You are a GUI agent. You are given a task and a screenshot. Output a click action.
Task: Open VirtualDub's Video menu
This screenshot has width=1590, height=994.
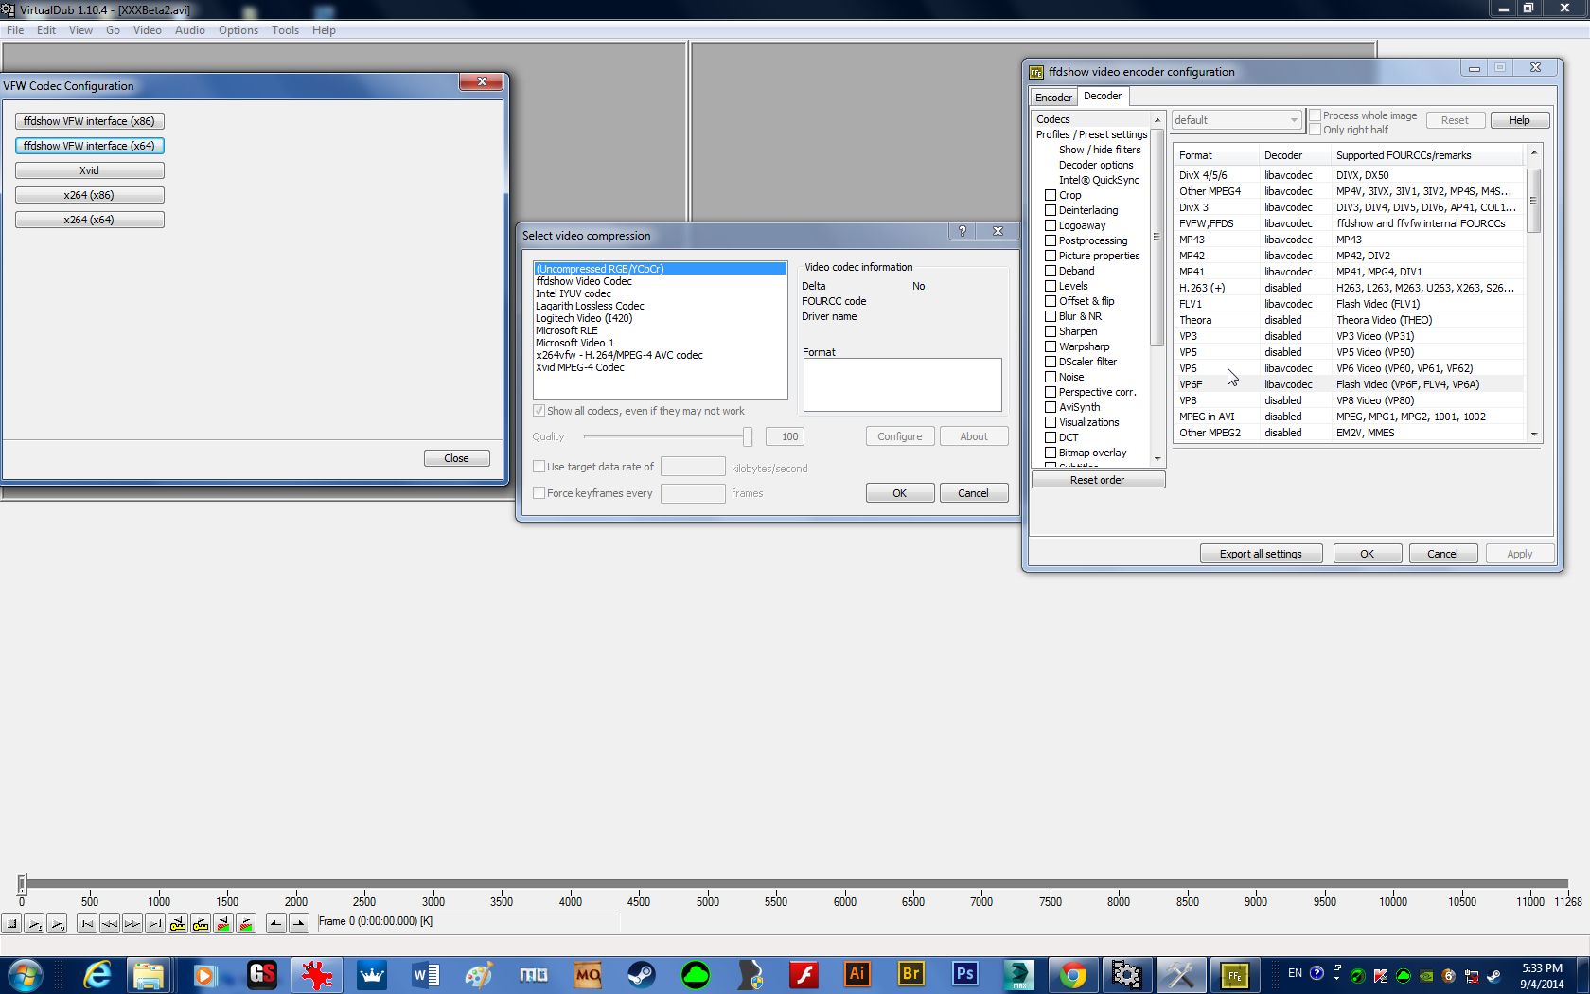pyautogui.click(x=147, y=29)
